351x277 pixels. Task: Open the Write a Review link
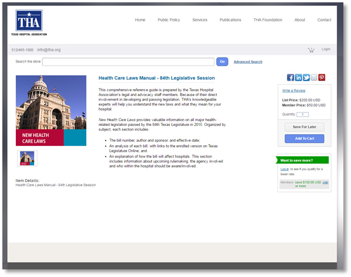294,91
